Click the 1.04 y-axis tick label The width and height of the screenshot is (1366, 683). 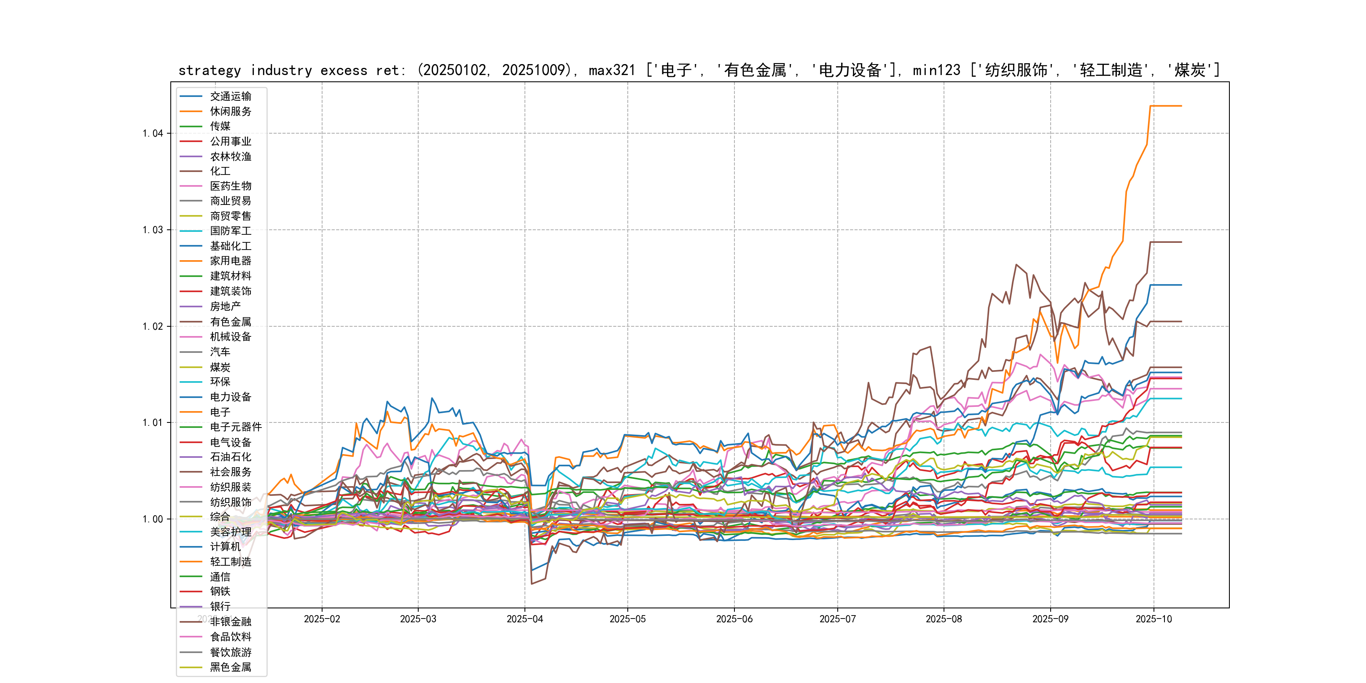pyautogui.click(x=153, y=134)
